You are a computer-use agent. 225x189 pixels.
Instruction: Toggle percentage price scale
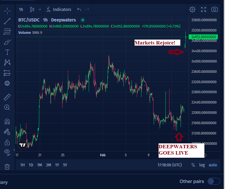coord(193,165)
